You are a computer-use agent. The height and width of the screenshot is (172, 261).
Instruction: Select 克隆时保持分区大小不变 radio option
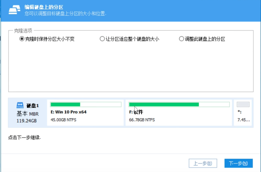pos(22,39)
